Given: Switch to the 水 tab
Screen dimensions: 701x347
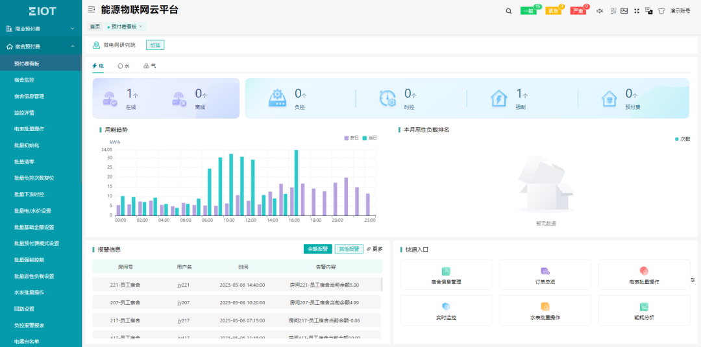Looking at the screenshot, I should coord(124,66).
